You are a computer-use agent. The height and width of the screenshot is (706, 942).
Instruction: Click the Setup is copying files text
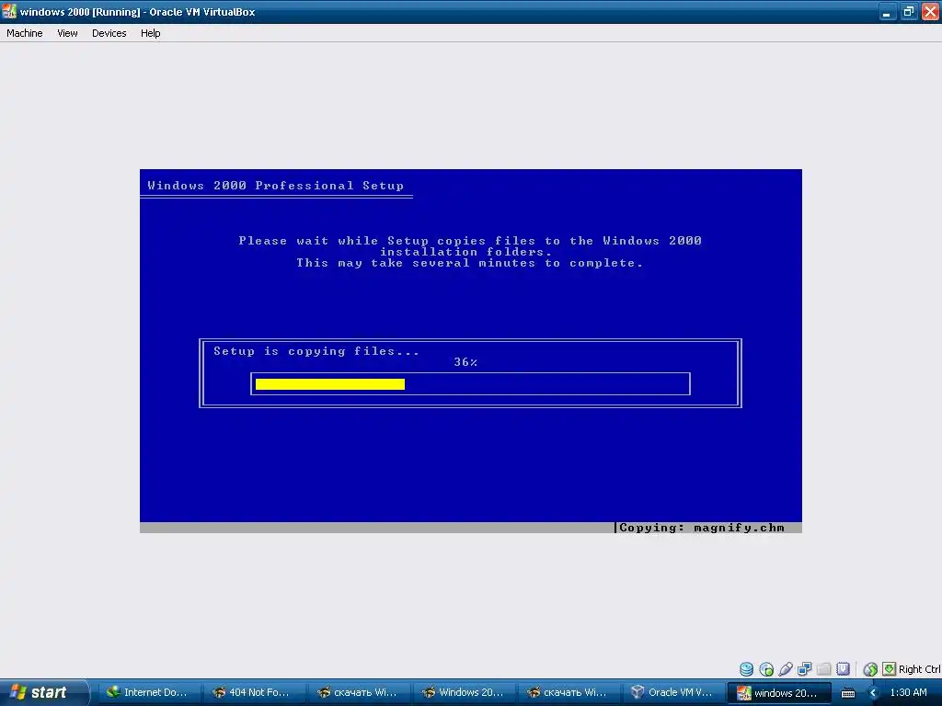point(316,351)
